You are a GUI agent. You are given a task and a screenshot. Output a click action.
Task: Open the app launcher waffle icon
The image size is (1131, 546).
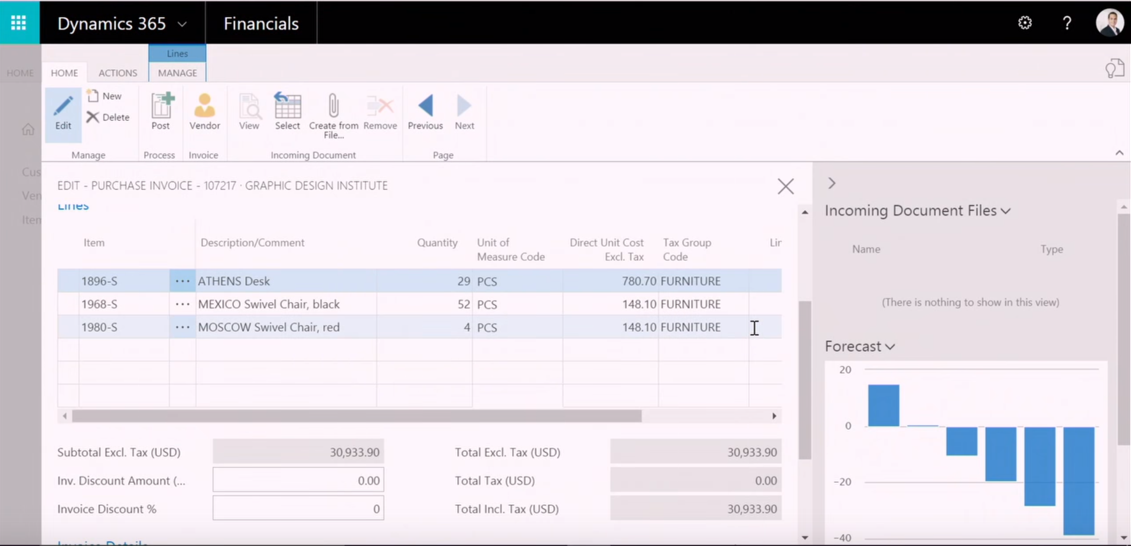click(x=19, y=23)
